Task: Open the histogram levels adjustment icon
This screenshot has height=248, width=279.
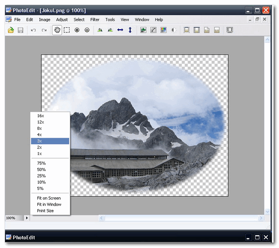Action: (x=143, y=30)
